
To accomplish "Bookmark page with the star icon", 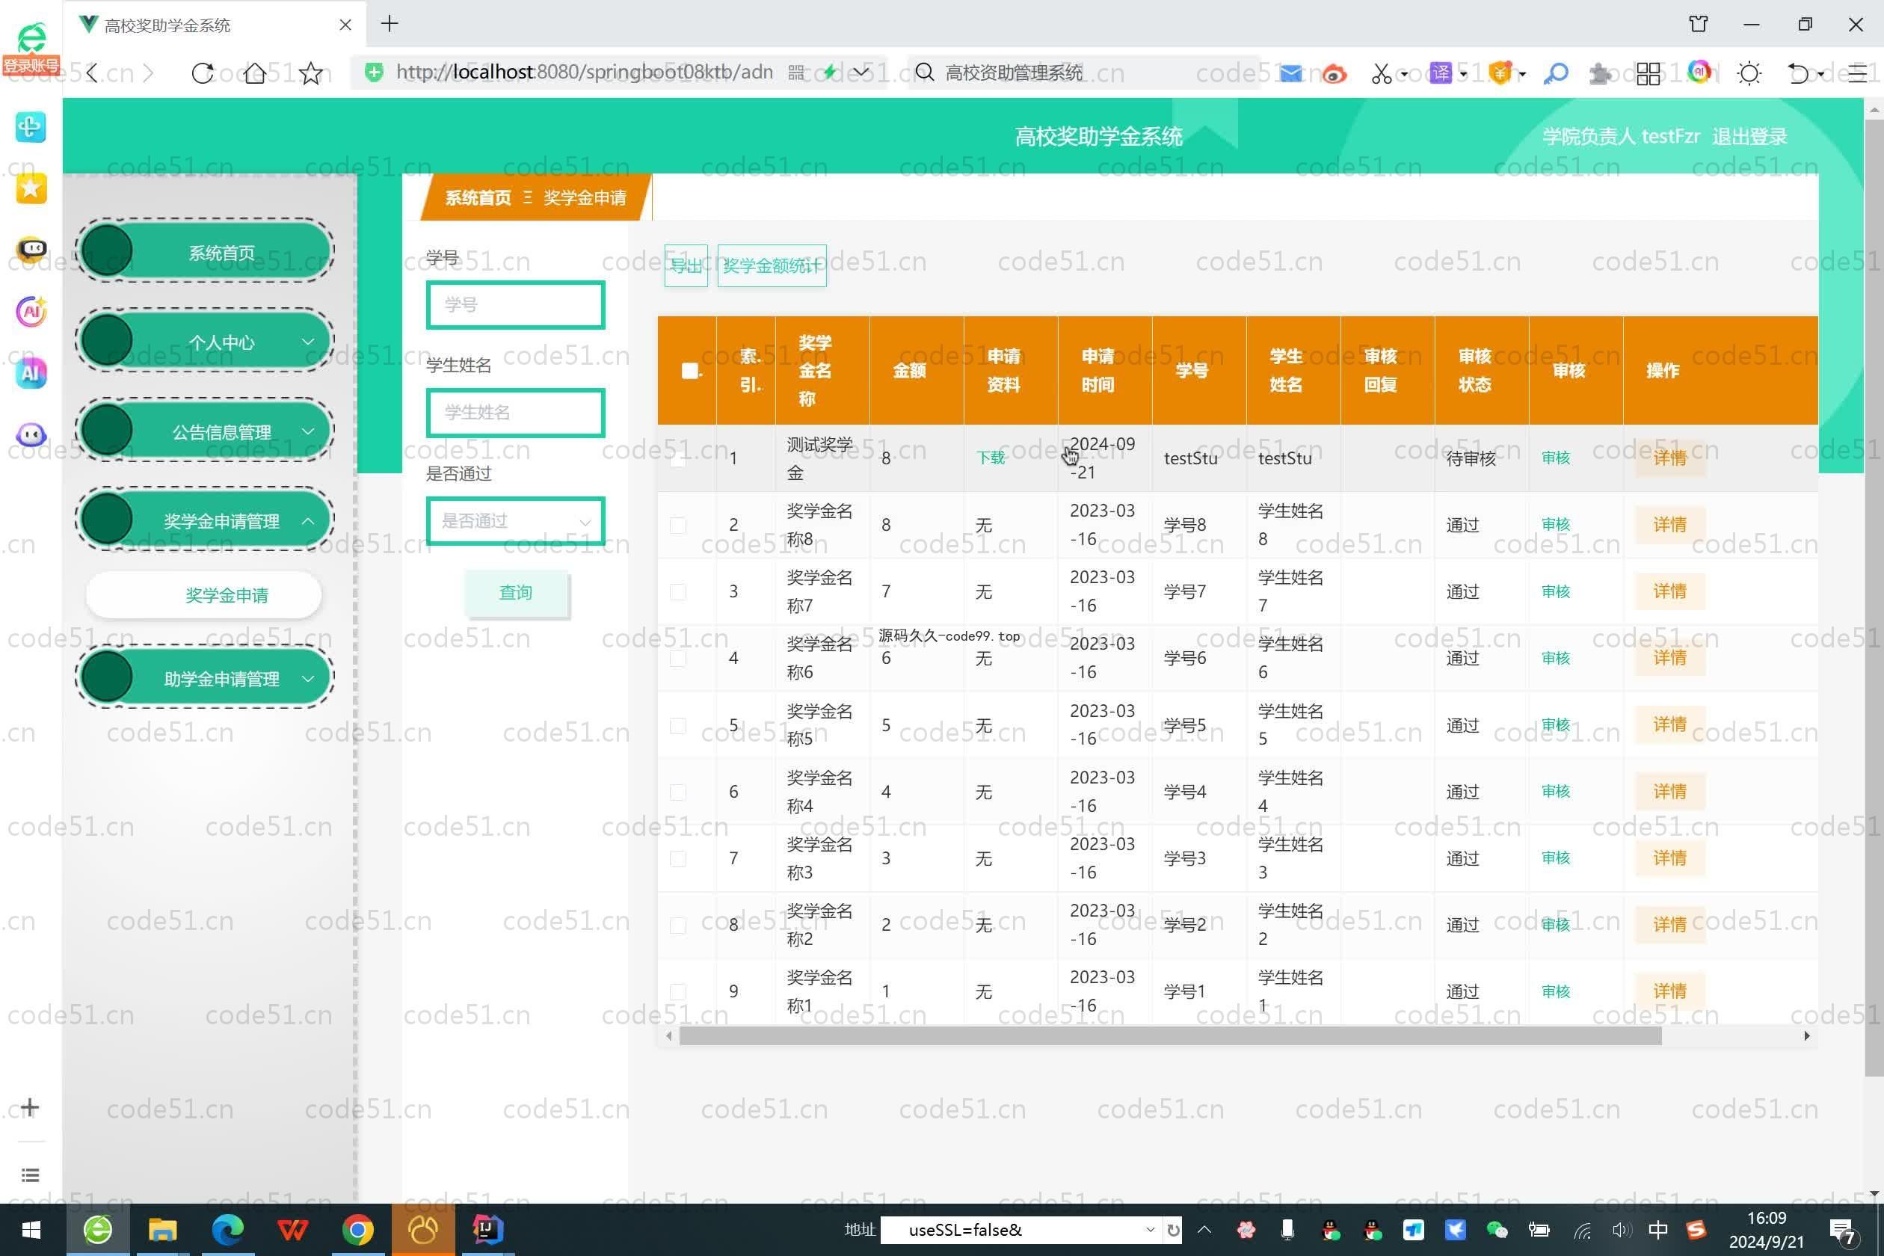I will (x=311, y=73).
